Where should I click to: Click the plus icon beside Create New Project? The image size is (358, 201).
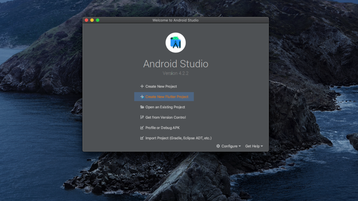pos(142,87)
